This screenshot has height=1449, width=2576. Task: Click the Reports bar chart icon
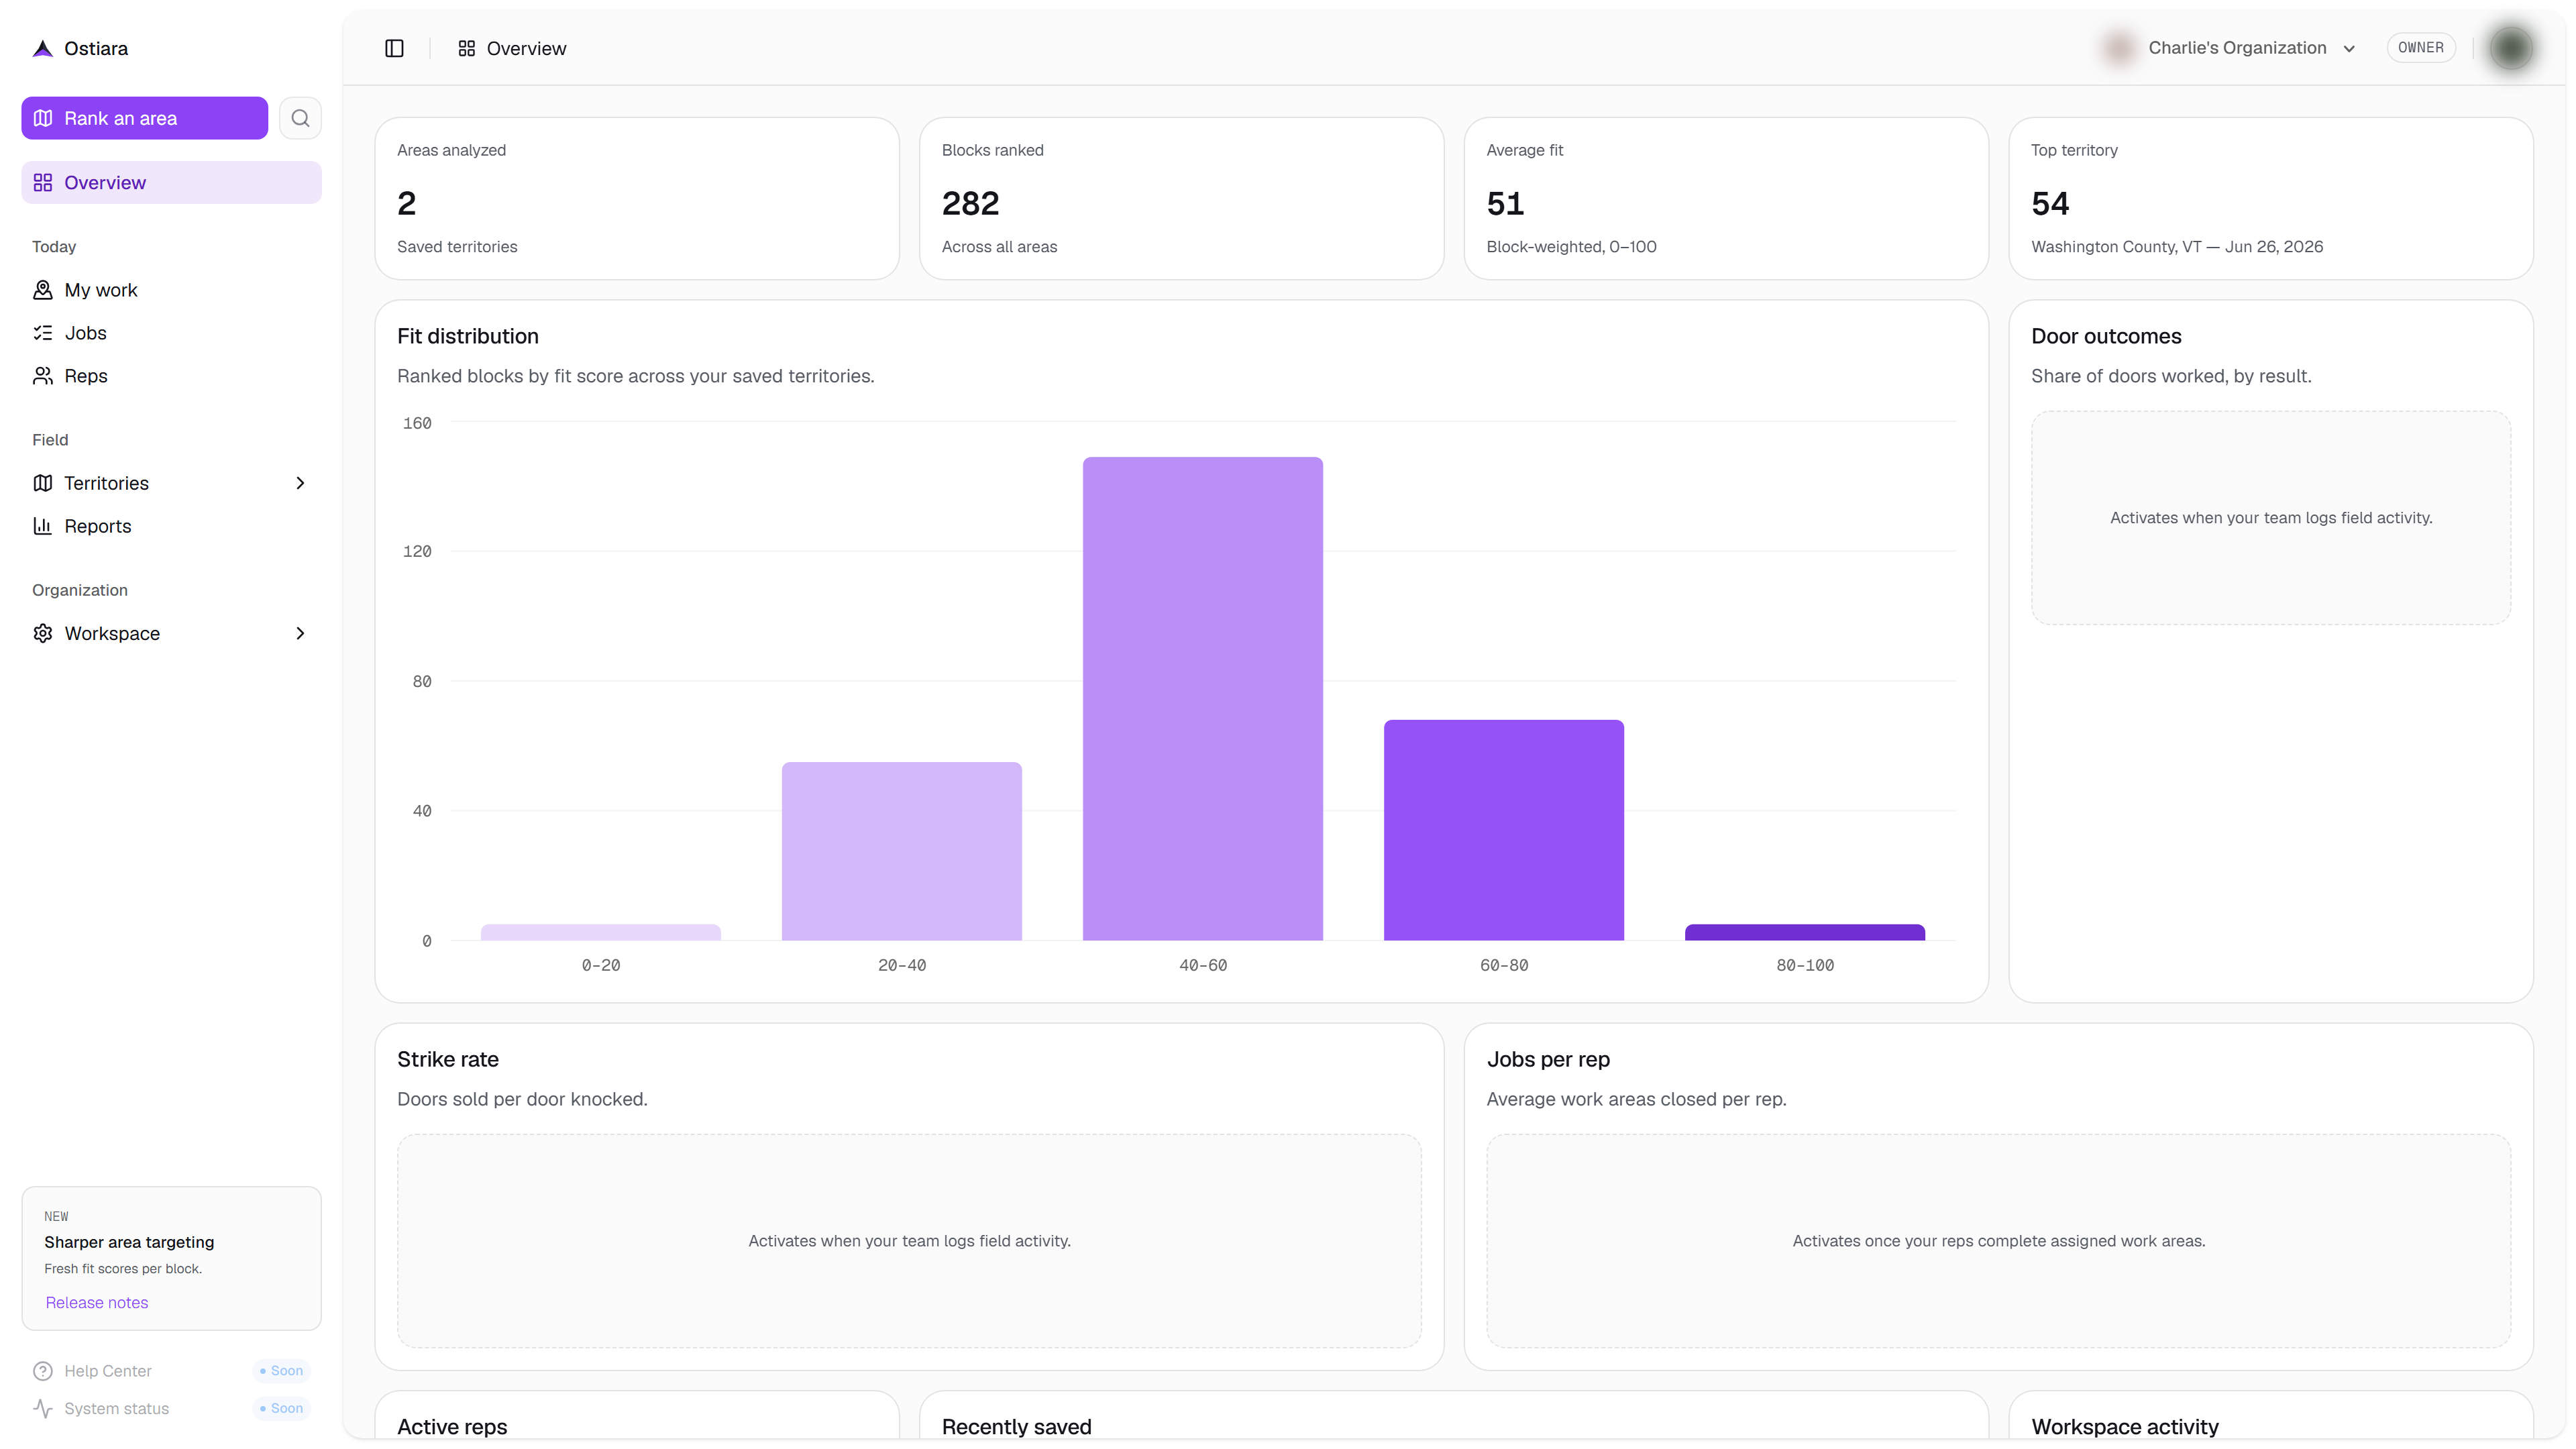point(42,526)
